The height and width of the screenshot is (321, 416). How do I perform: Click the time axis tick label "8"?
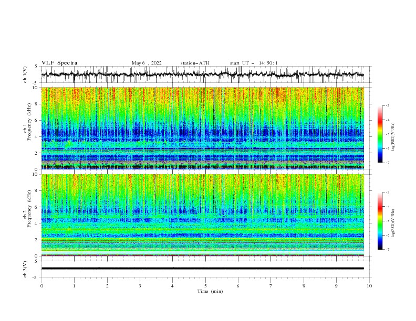click(304, 286)
